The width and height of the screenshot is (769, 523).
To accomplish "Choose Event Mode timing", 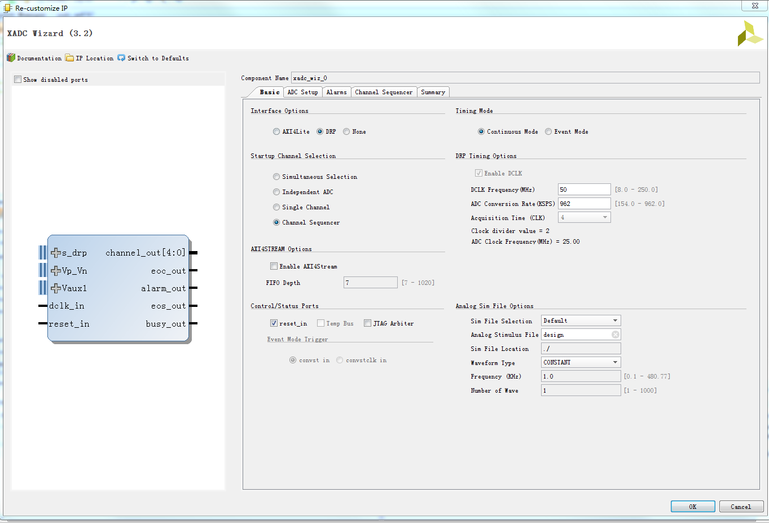I will click(x=548, y=131).
